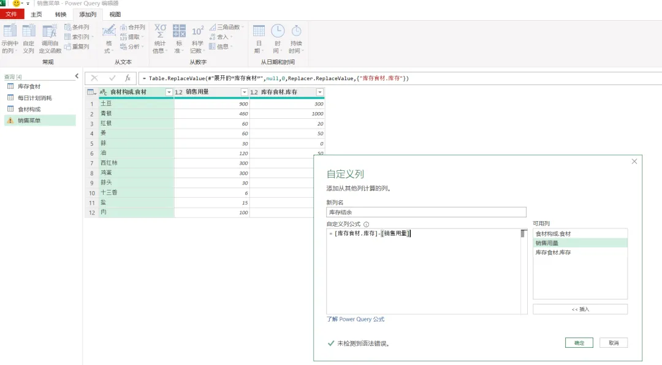
Task: Select the 销售菜单 query with warning
Action: [x=40, y=121]
